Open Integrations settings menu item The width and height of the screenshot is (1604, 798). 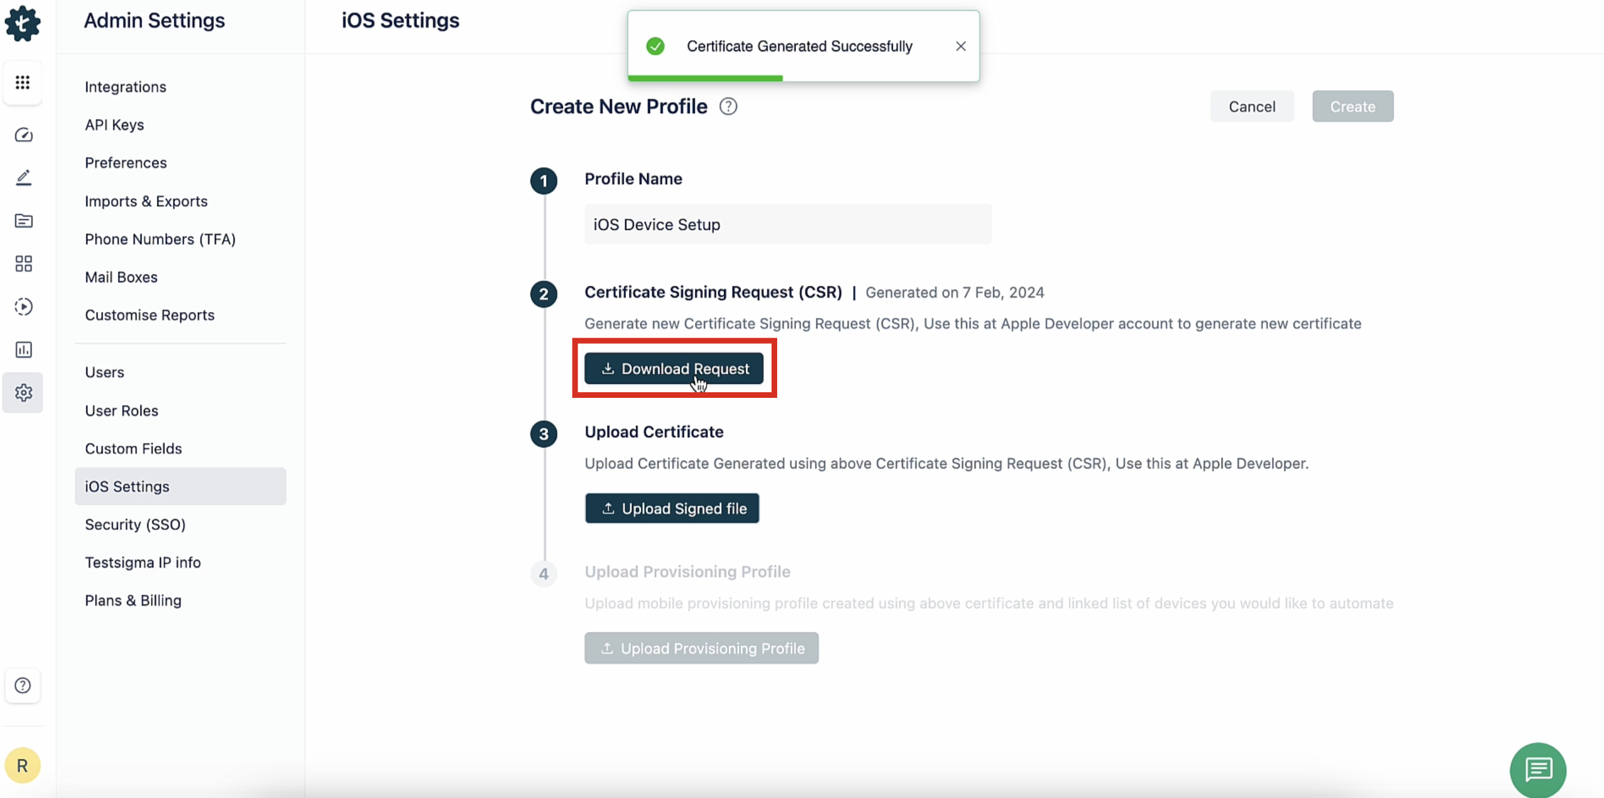(125, 86)
